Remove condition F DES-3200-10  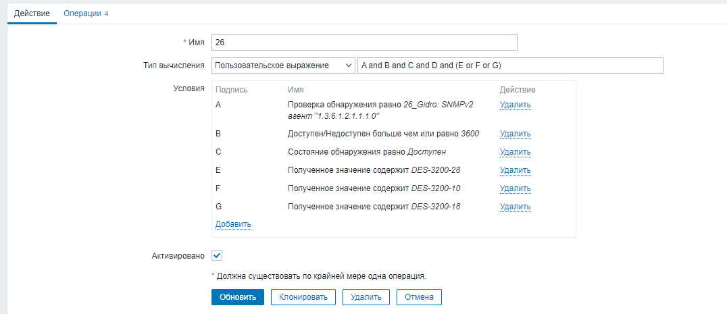(515, 188)
